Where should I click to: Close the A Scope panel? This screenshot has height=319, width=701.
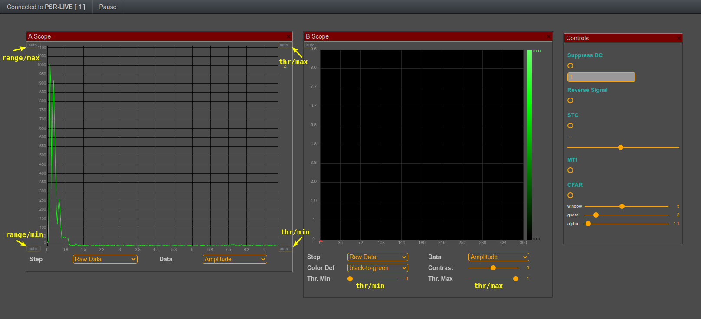288,37
